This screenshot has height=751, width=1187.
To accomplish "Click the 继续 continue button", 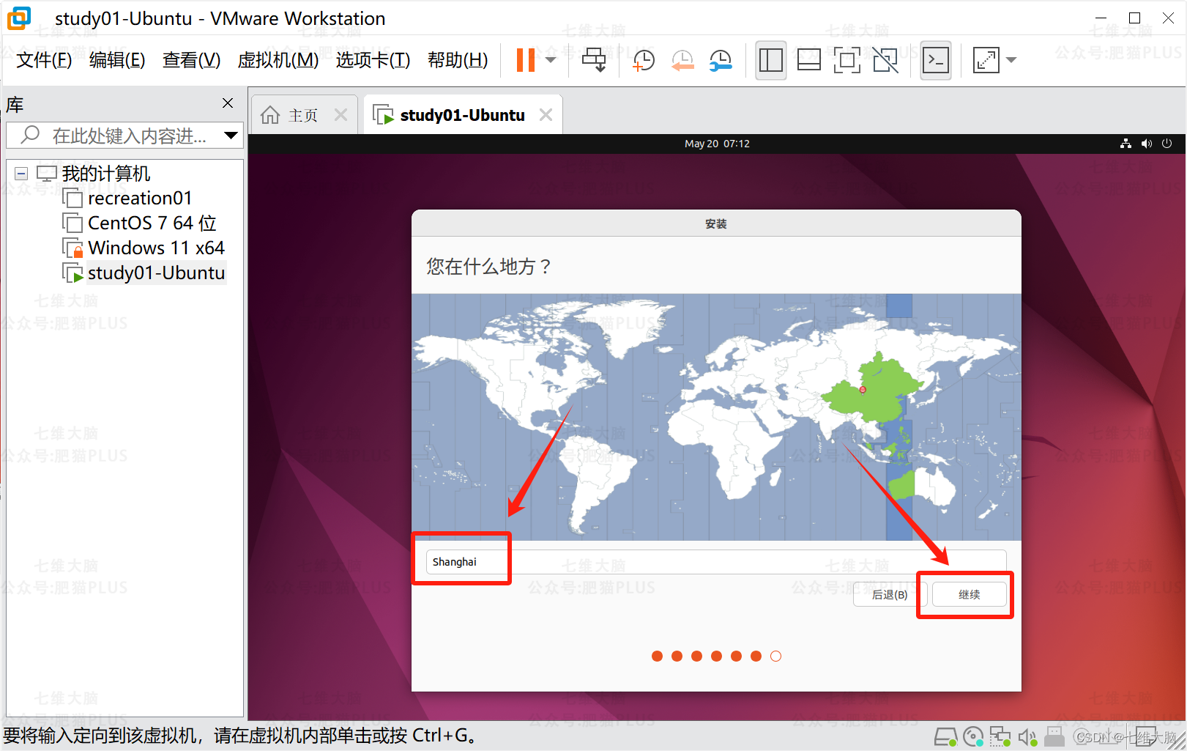I will pos(969,594).
